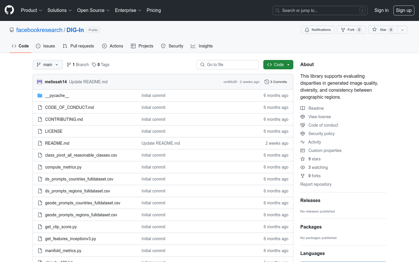Click the Notifications bell button
419x262 pixels.
click(x=317, y=30)
